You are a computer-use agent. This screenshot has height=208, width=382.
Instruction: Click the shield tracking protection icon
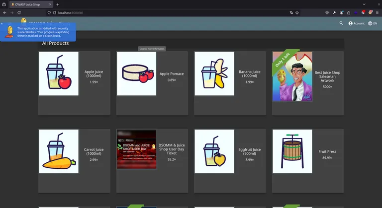pos(49,12)
